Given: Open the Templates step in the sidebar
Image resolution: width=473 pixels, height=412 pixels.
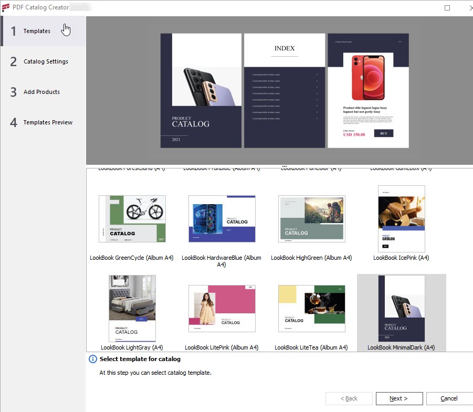Looking at the screenshot, I should tap(43, 31).
